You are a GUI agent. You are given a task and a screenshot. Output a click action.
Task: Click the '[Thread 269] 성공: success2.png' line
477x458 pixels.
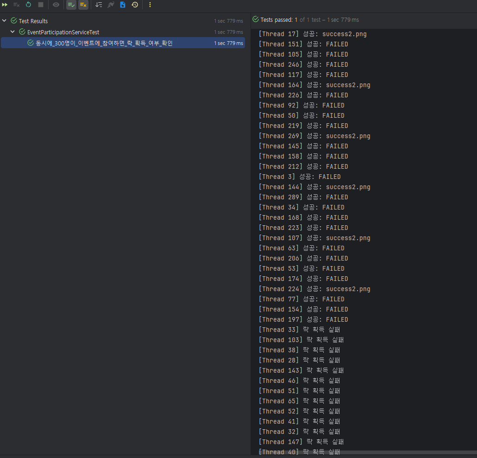tap(314, 136)
